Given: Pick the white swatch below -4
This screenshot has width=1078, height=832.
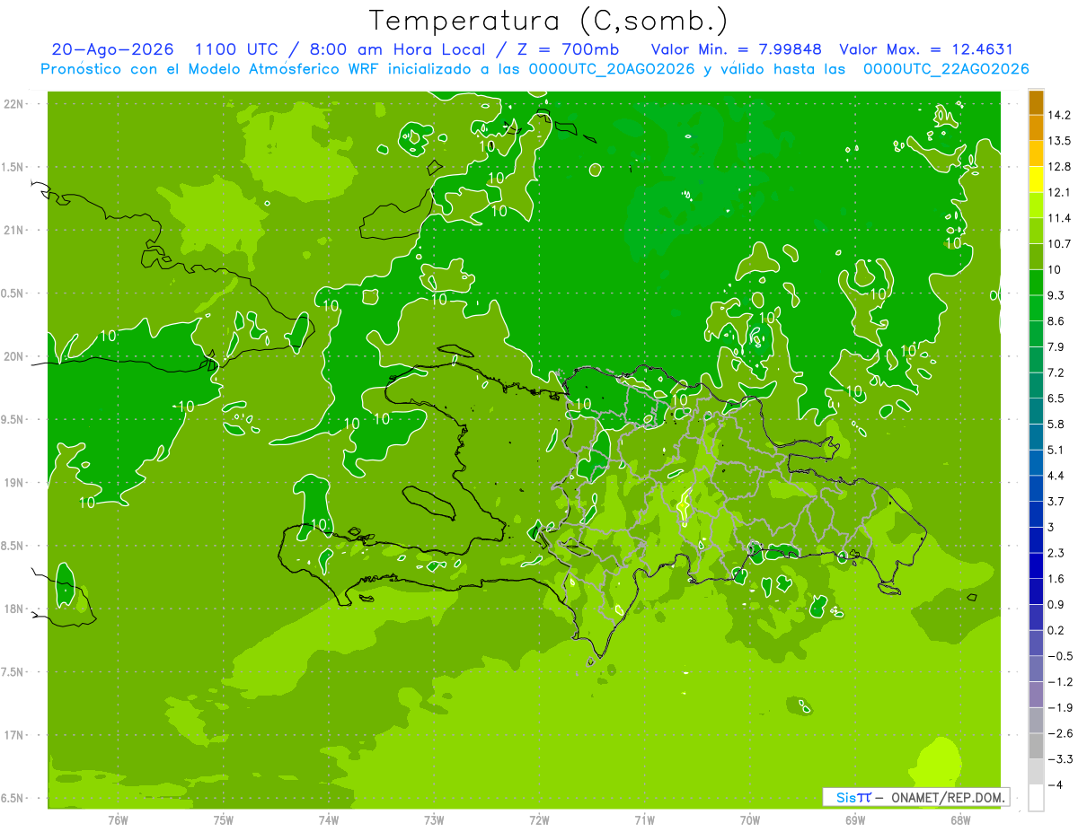Looking at the screenshot, I should pyautogui.click(x=1036, y=798).
